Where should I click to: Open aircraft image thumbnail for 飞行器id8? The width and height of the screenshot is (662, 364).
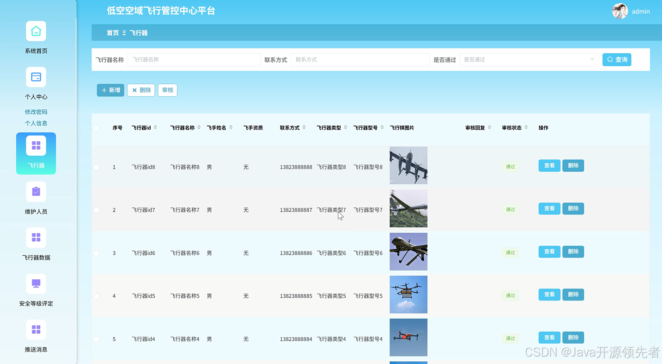pyautogui.click(x=408, y=165)
